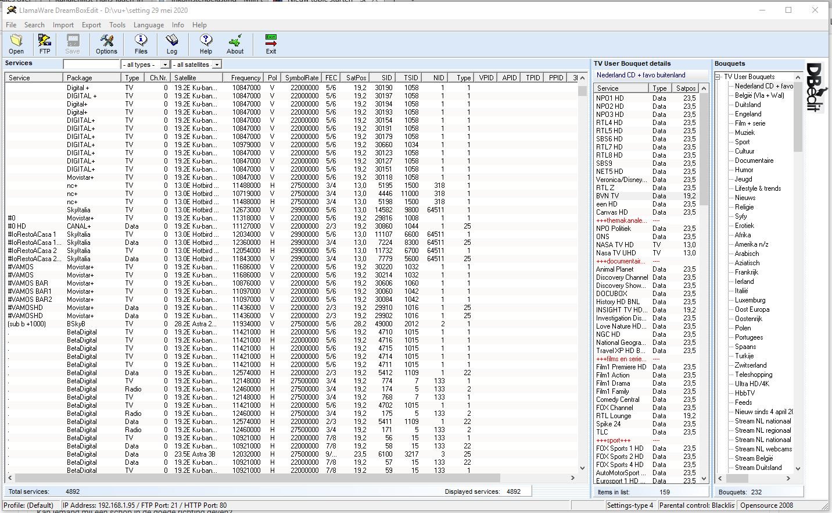
Task: Sort services by the Satellite column header
Action: pyautogui.click(x=197, y=77)
